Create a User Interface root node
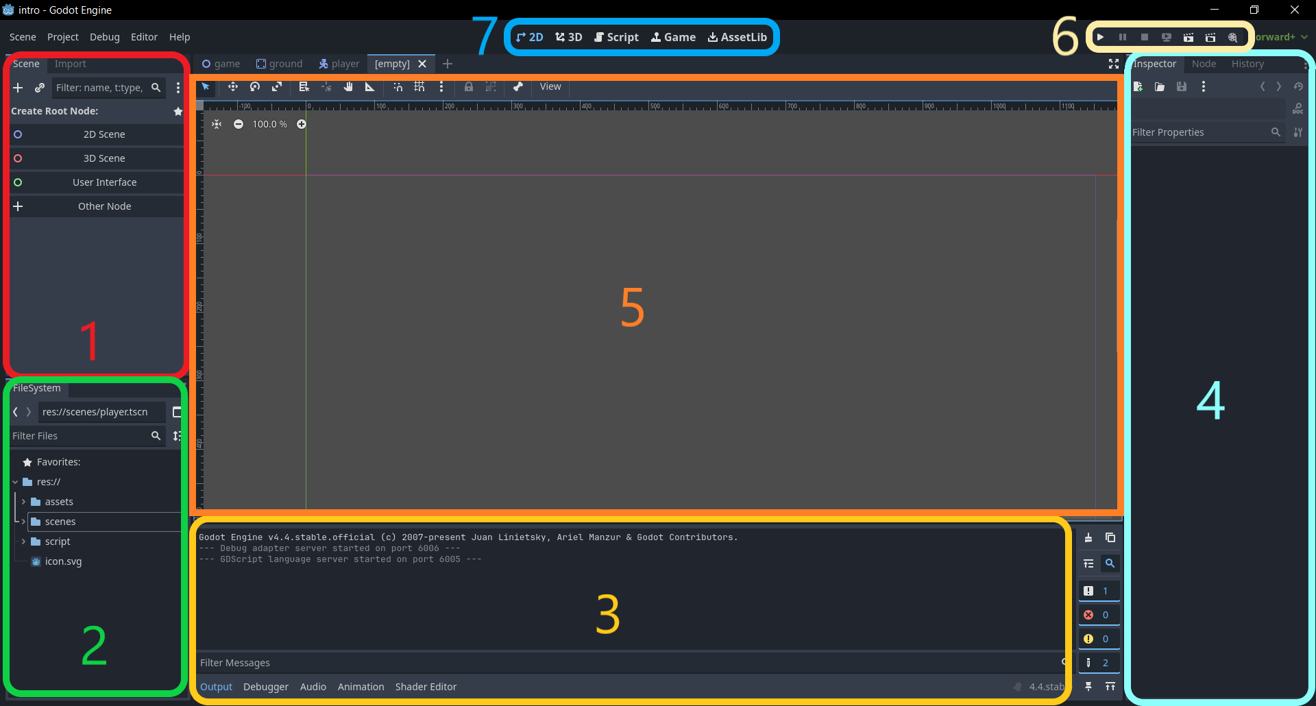Screen dimensions: 1316x706 click(97, 182)
